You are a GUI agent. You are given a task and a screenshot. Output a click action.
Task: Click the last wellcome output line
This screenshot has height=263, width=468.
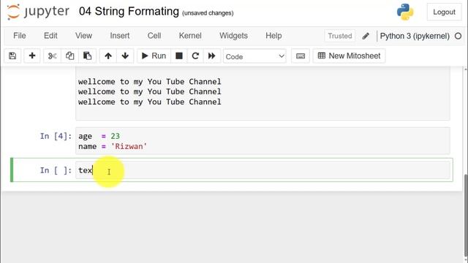click(x=149, y=102)
